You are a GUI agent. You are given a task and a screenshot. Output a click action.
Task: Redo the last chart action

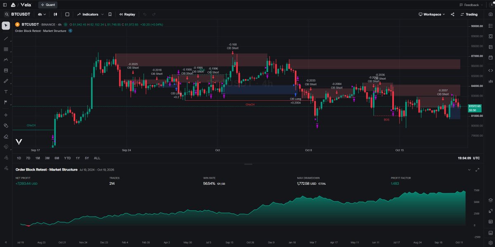click(154, 14)
